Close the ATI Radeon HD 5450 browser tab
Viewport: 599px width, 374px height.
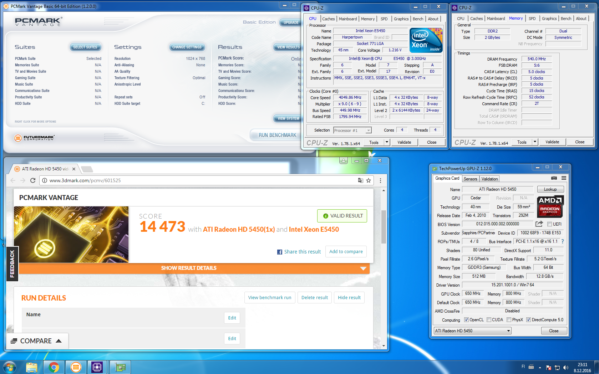pyautogui.click(x=74, y=169)
